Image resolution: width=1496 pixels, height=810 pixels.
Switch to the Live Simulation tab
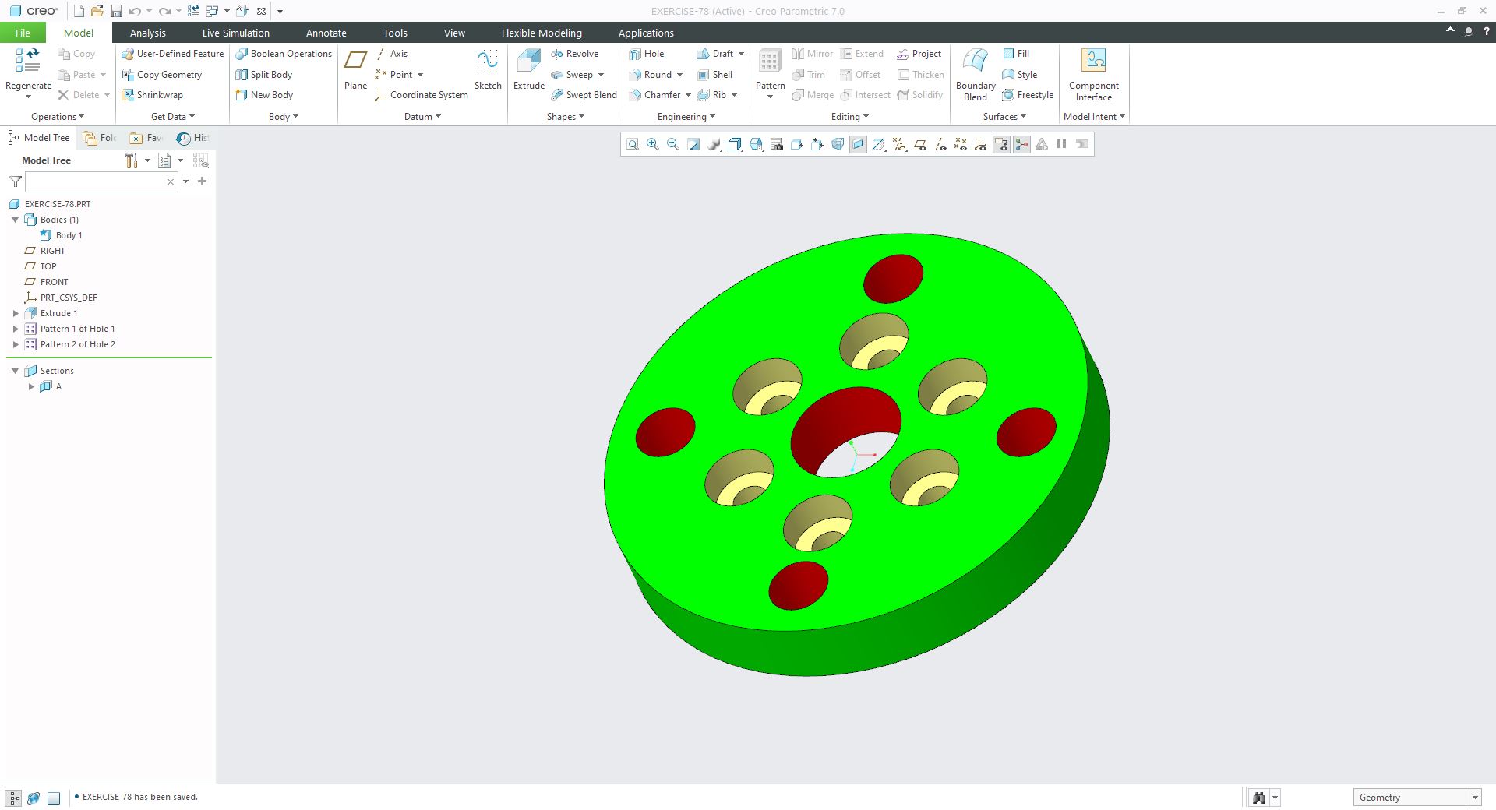[x=235, y=33]
